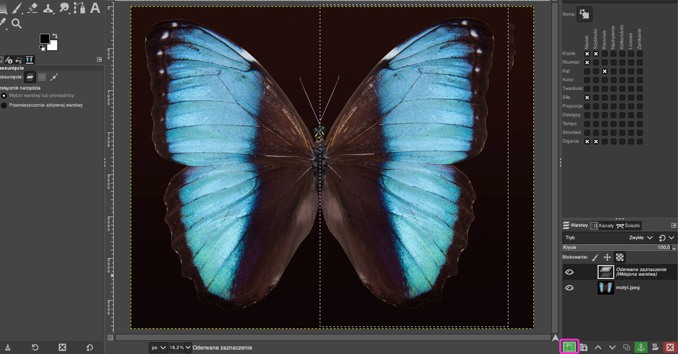
Task: Anchor the floating layer with green anchor
Action: [641, 347]
